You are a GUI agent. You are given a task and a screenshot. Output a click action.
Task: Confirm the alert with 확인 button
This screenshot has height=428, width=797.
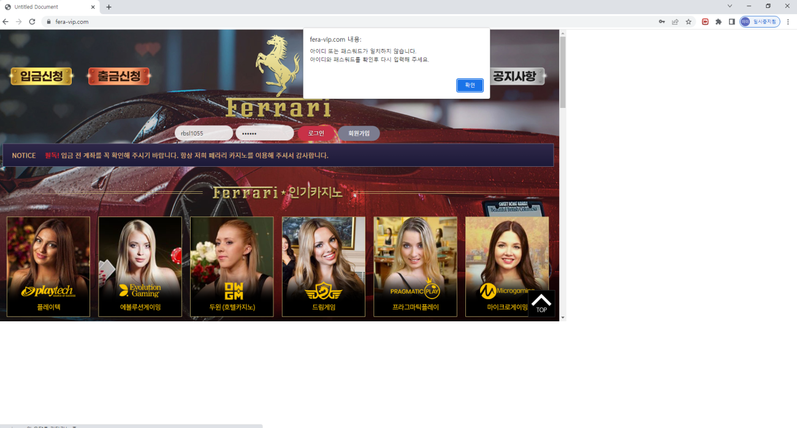tap(470, 85)
